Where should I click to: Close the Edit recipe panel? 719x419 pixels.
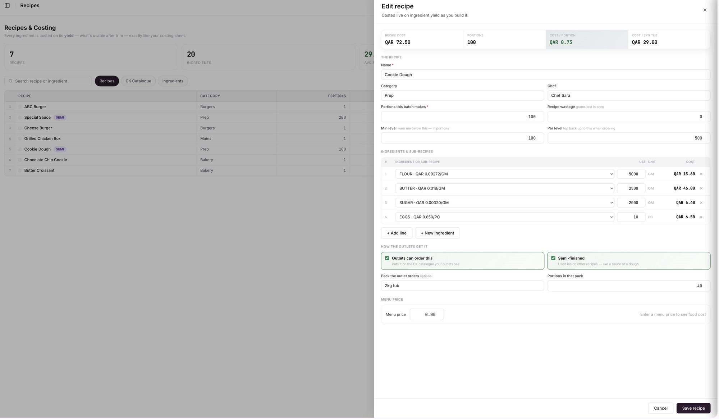tap(705, 10)
